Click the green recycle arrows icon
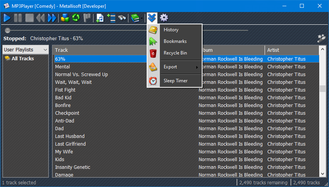This screenshot has width=329, height=187. (x=76, y=18)
